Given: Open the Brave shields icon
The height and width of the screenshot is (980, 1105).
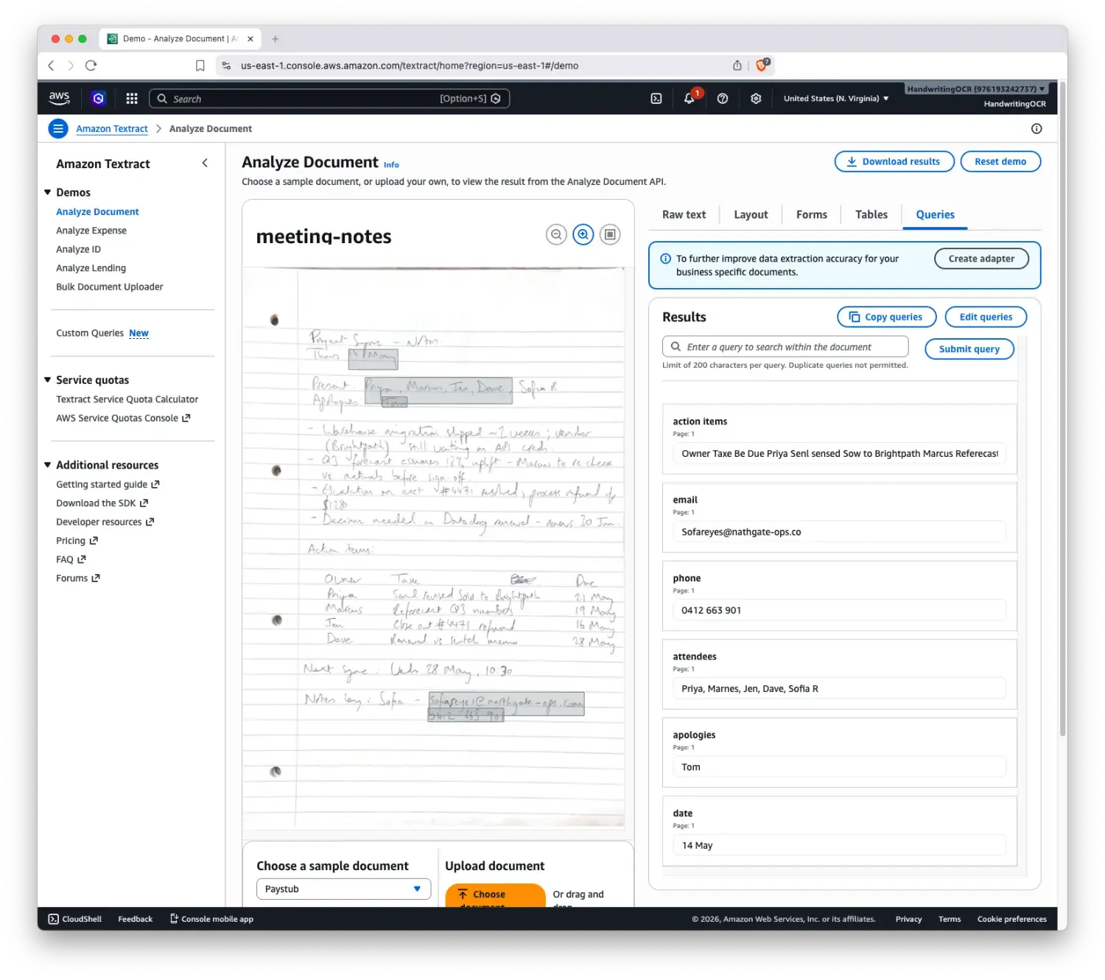Looking at the screenshot, I should pyautogui.click(x=762, y=65).
